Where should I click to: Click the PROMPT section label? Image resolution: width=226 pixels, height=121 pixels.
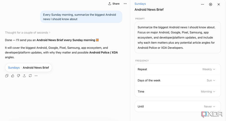140,19
